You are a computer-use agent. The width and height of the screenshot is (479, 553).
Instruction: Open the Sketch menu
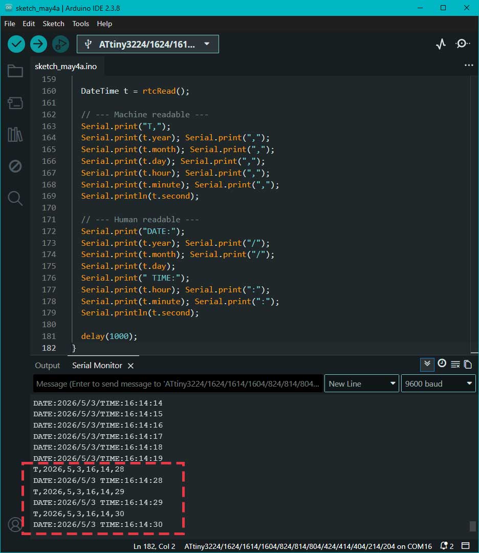[x=53, y=24]
